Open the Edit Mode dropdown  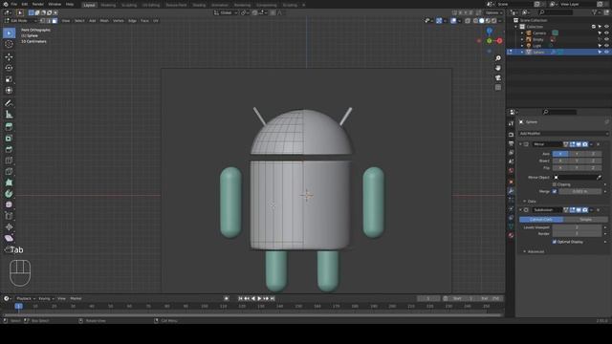tap(20, 21)
